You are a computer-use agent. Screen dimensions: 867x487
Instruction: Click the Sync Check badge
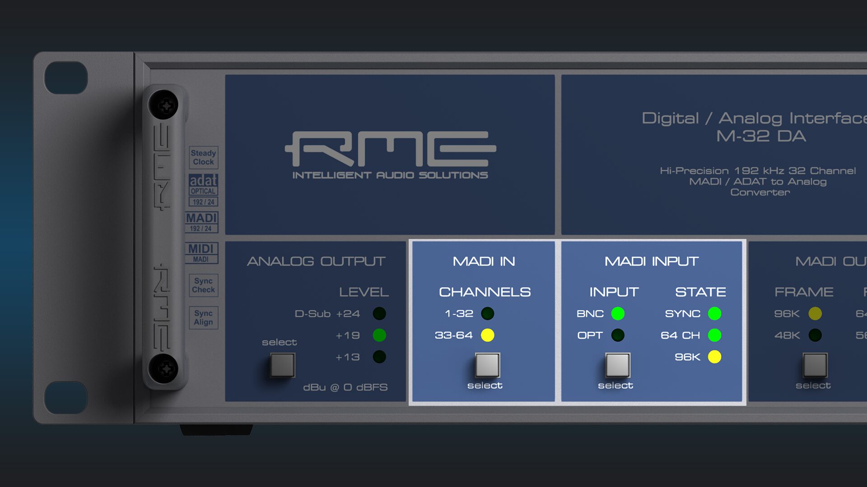point(203,285)
